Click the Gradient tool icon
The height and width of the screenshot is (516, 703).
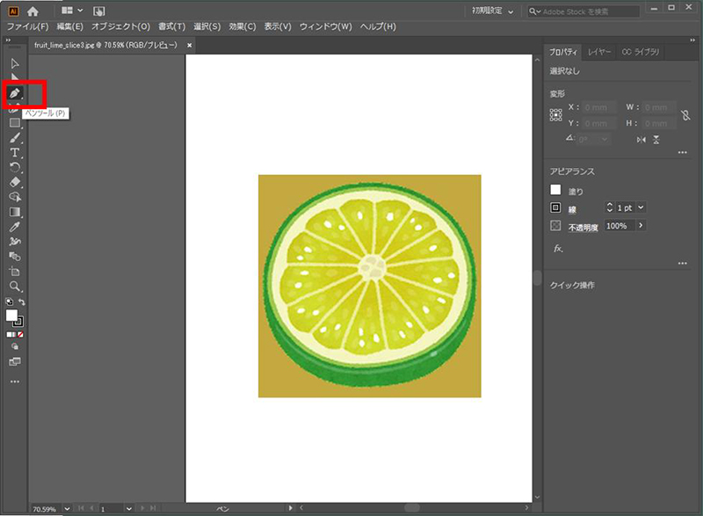click(15, 212)
